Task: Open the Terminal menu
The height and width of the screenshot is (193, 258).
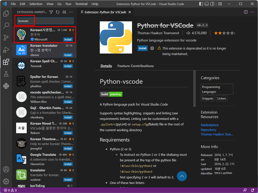Action: click(x=81, y=4)
